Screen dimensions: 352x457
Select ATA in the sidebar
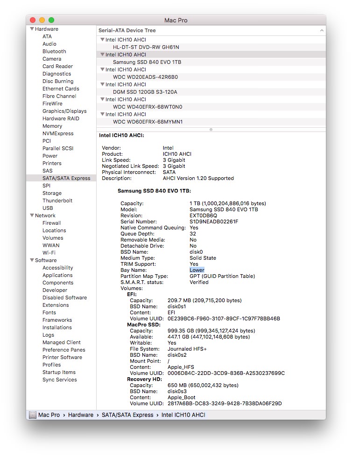pyautogui.click(x=47, y=36)
